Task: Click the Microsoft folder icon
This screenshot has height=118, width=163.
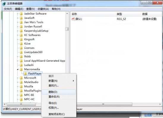Action: (21, 78)
